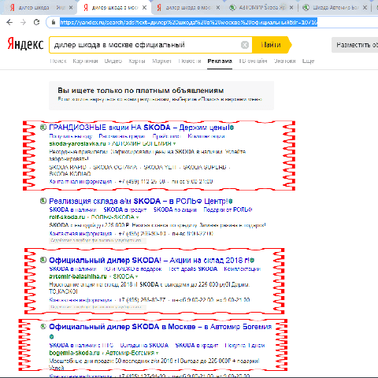378x378 pixels.
Task: Close the first browser tab
Action: [71, 8]
